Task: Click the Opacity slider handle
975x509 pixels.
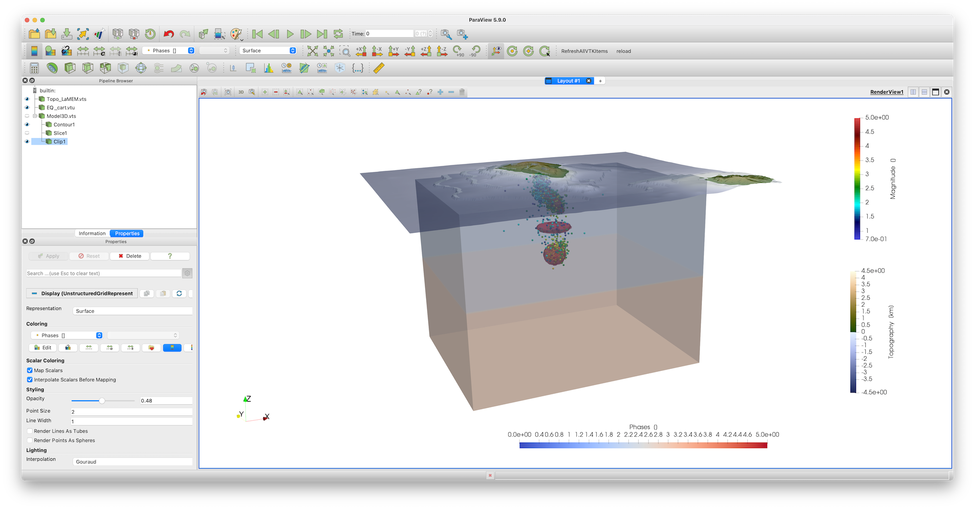Action: point(102,401)
